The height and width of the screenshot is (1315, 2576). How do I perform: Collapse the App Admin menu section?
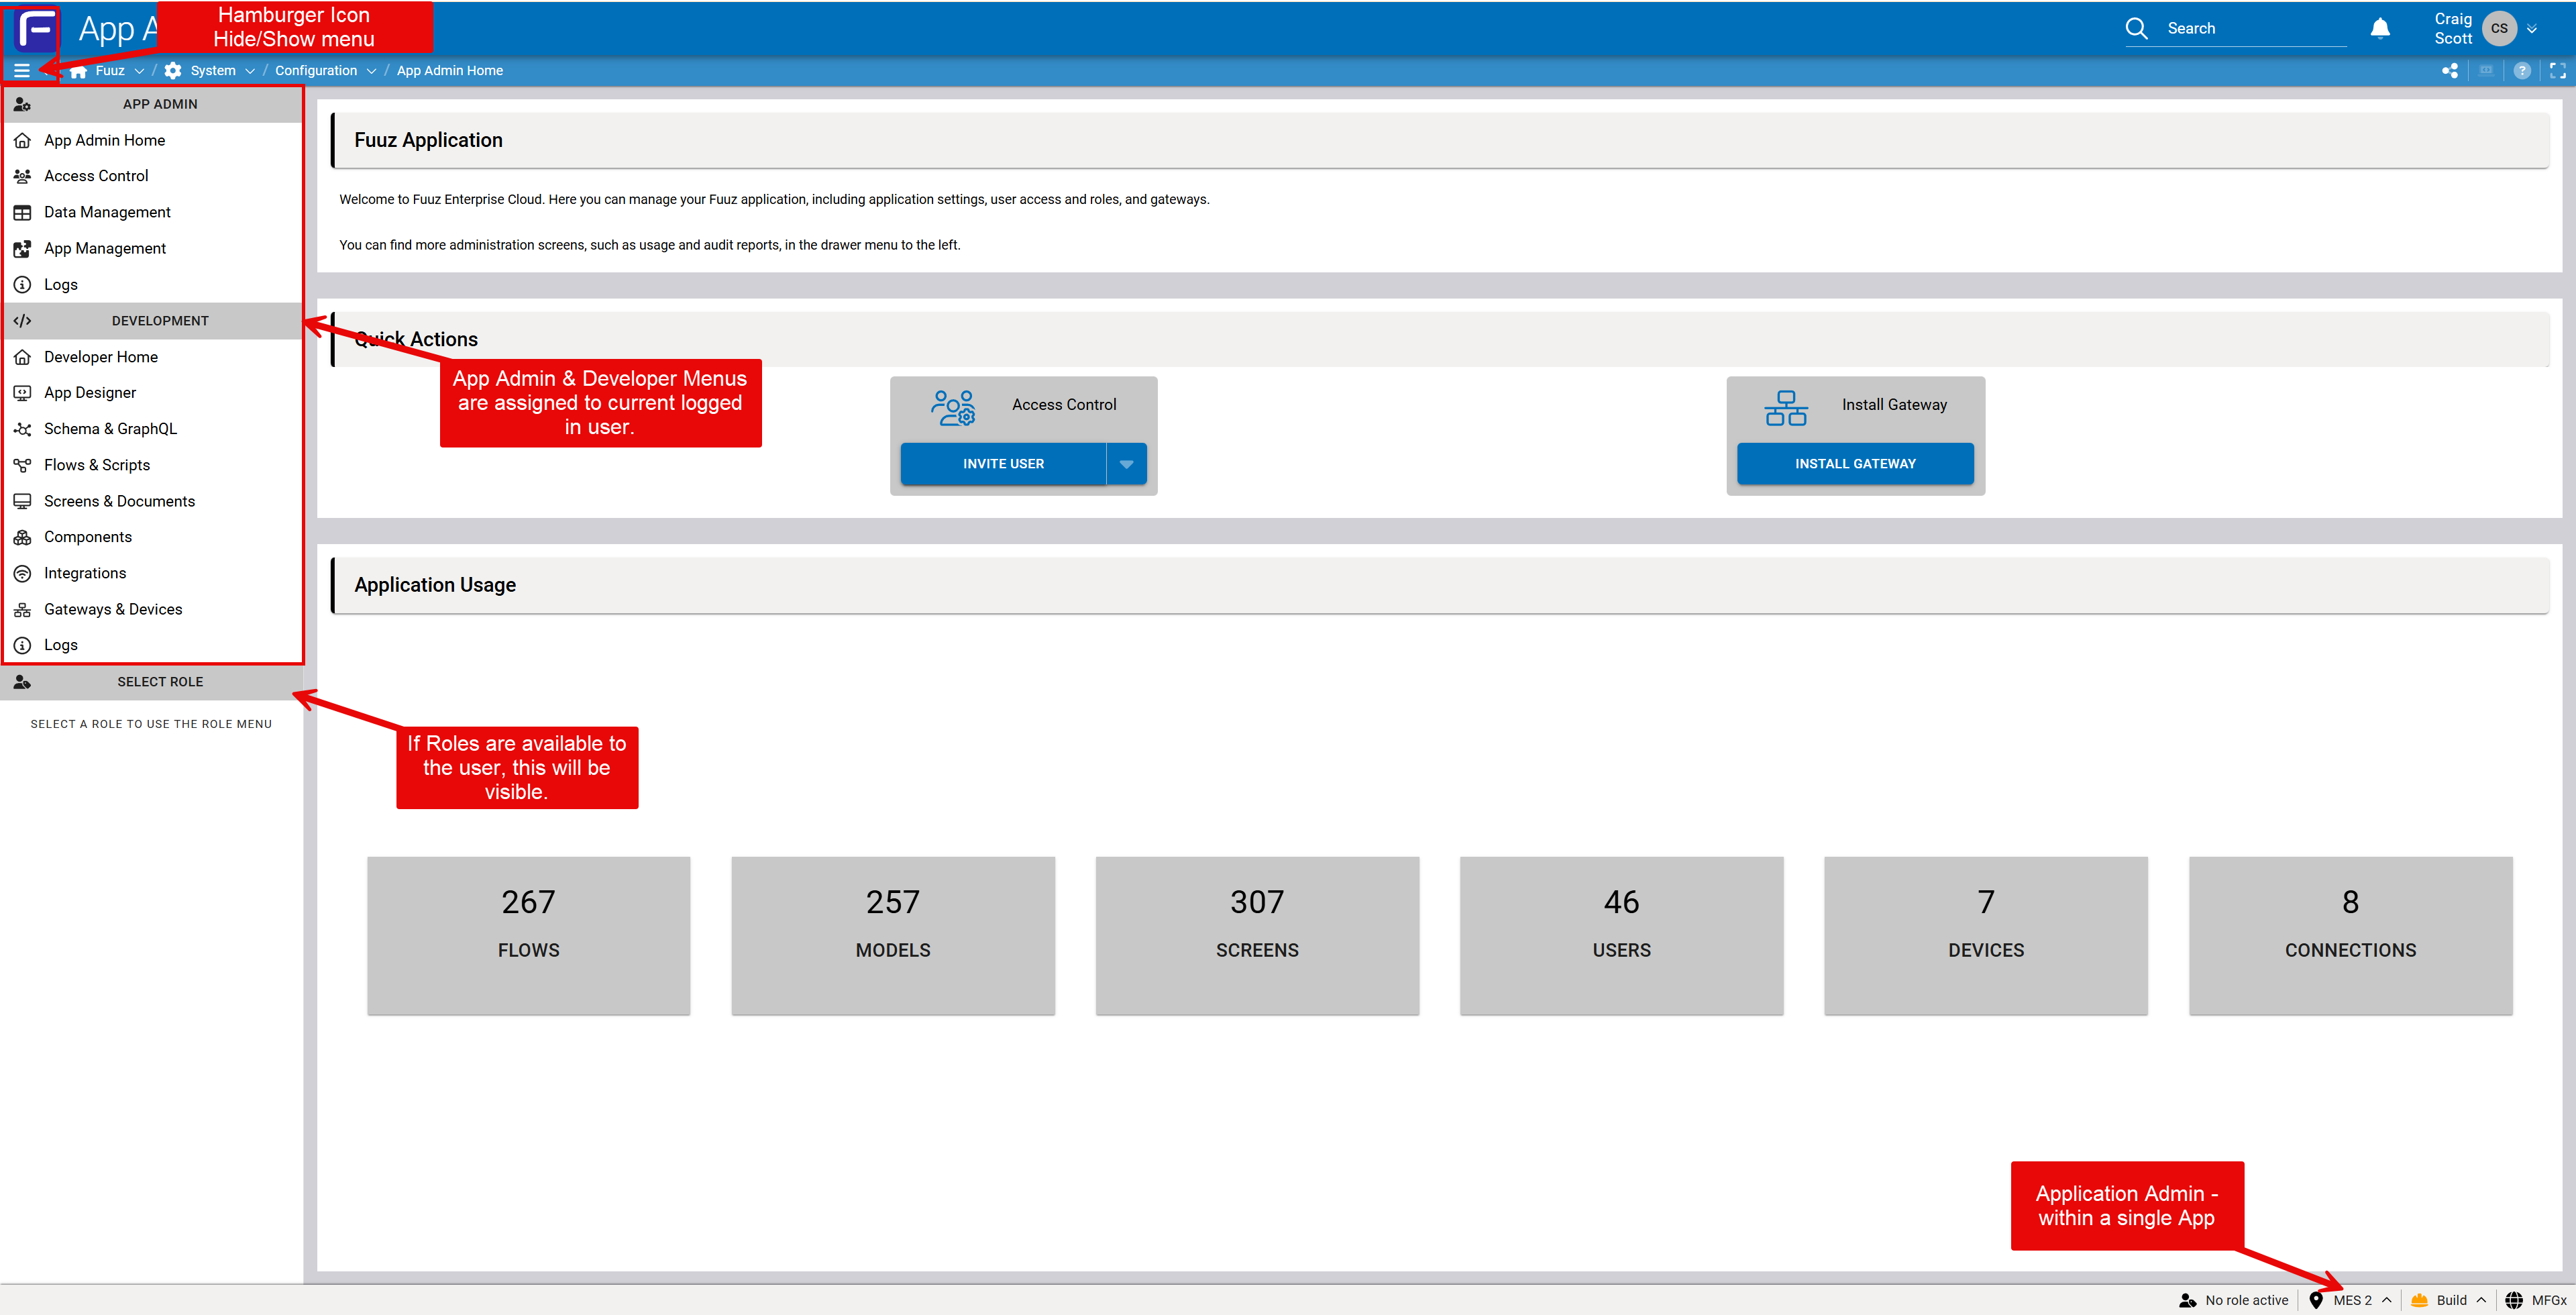pyautogui.click(x=160, y=104)
